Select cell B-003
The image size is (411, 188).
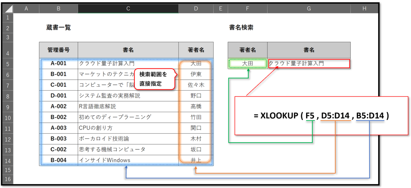pos(58,139)
